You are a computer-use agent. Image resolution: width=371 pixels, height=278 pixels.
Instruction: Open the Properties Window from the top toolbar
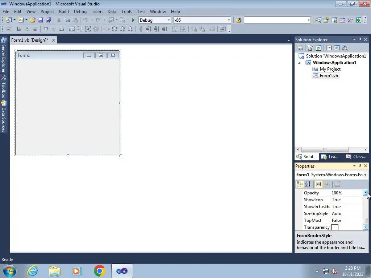click(x=326, y=20)
